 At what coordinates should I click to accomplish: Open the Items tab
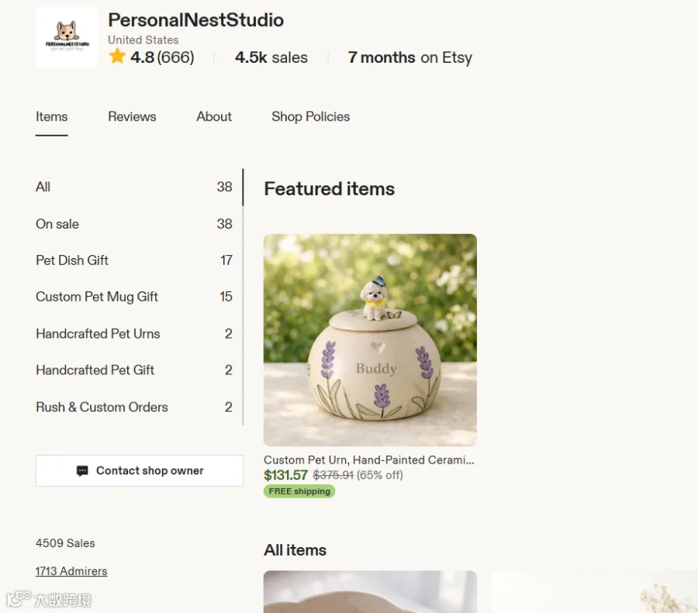(52, 116)
